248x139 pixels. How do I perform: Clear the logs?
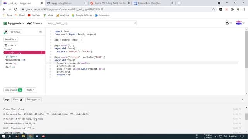tap(17, 100)
